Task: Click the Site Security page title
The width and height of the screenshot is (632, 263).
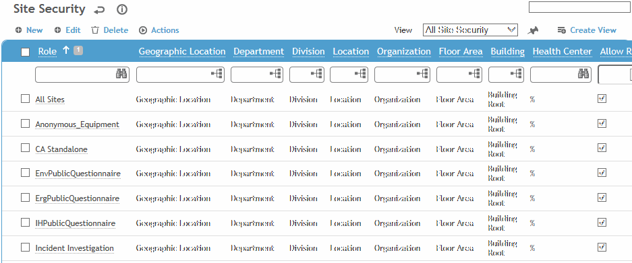Action: point(49,9)
